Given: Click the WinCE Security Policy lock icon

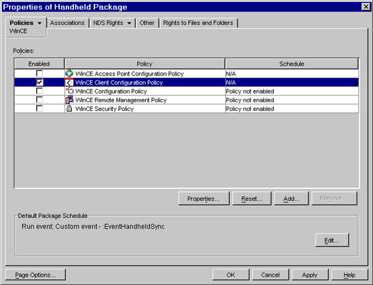Looking at the screenshot, I should pos(69,108).
